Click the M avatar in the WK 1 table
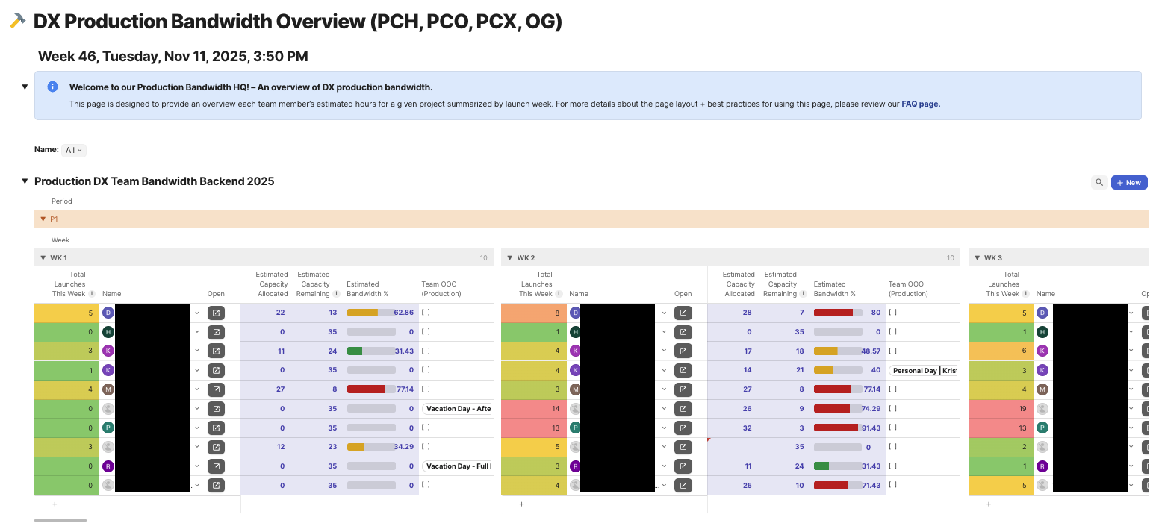 click(108, 389)
